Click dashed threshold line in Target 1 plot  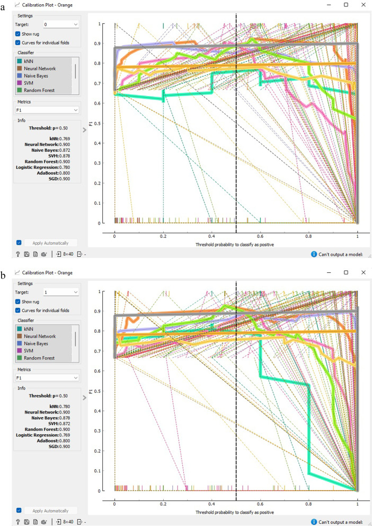tap(236, 391)
